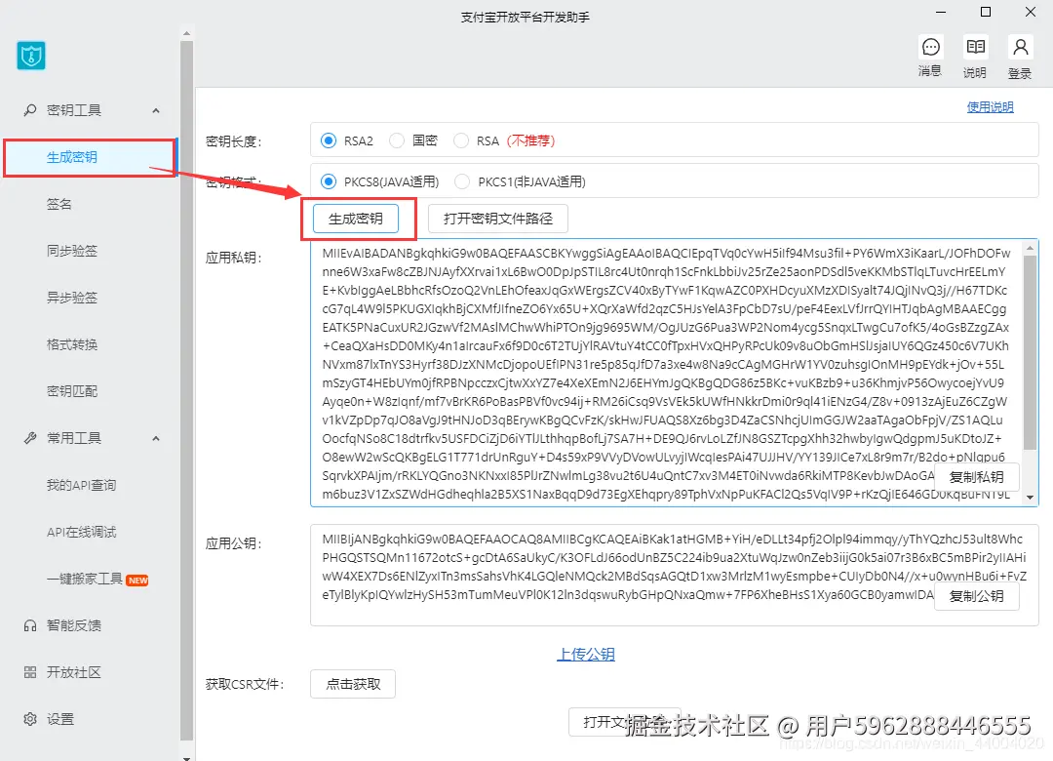This screenshot has height=761, width=1053.
Task: Open 一键搬家工具 in sidebar
Action: pyautogui.click(x=85, y=579)
